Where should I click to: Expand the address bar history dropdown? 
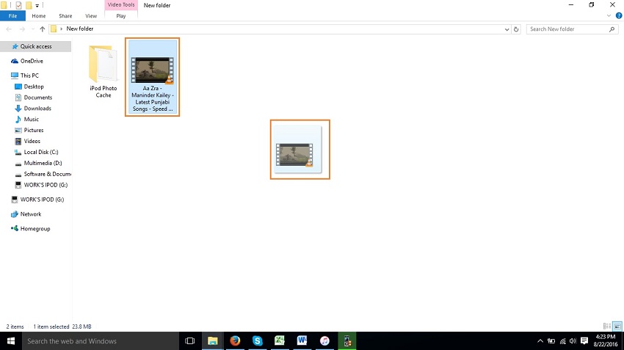click(x=507, y=29)
